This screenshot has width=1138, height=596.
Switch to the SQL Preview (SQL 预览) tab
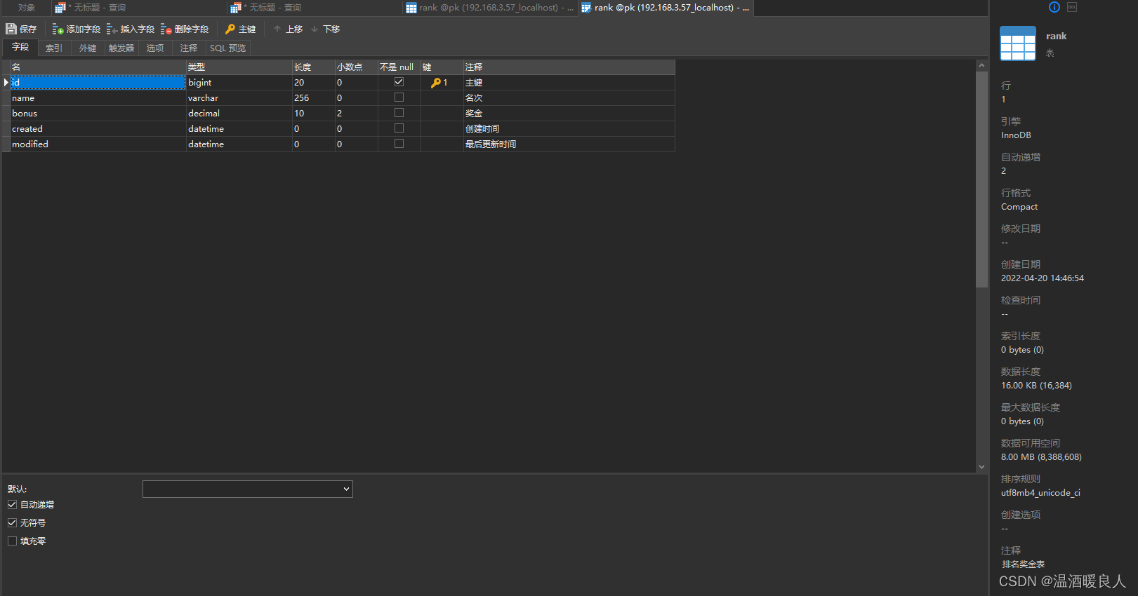coord(228,48)
